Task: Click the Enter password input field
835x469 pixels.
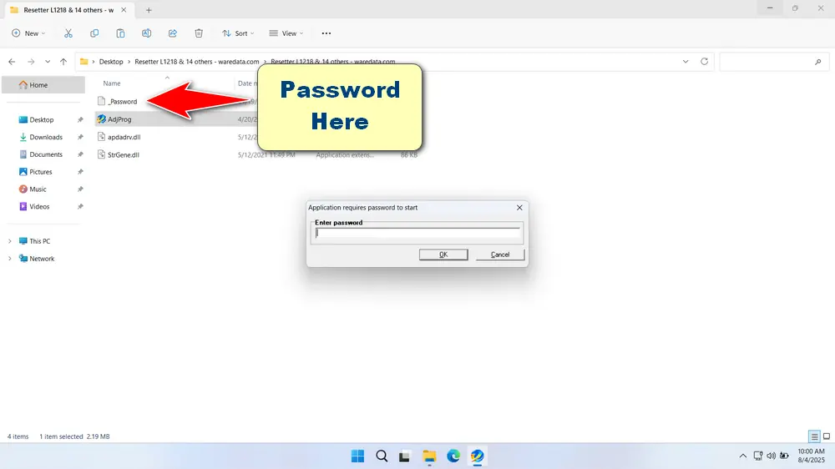Action: point(417,233)
